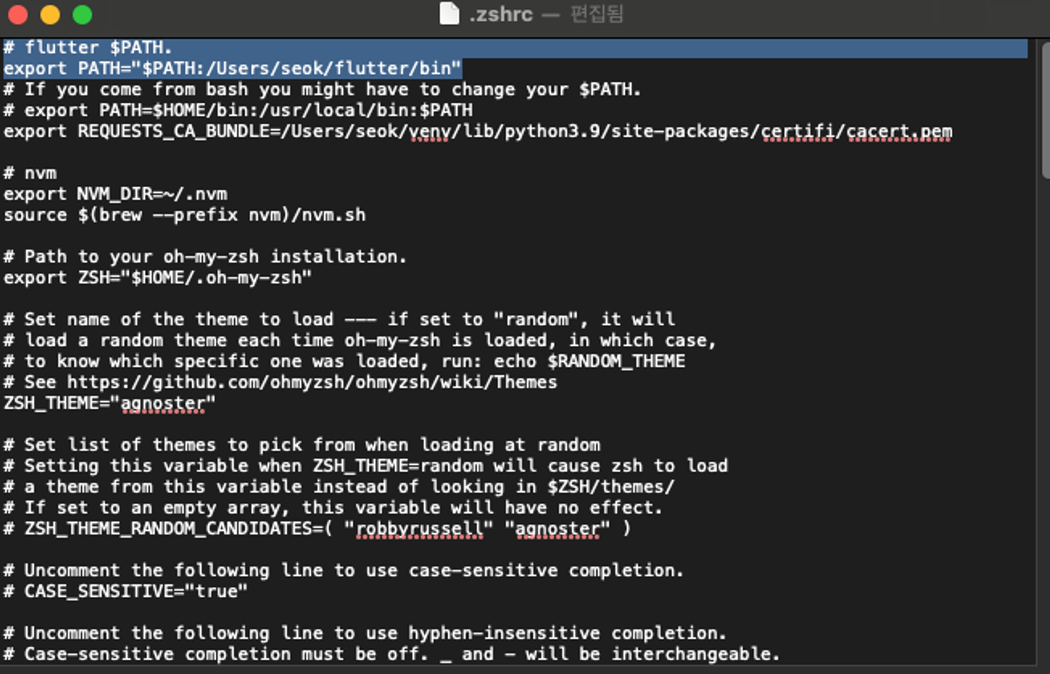Click the 'case-sensitive completion' comment line
This screenshot has width=1050, height=674.
pyautogui.click(x=344, y=571)
